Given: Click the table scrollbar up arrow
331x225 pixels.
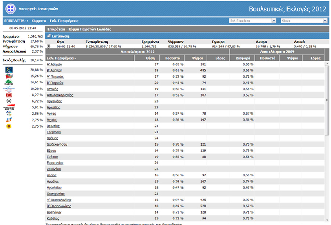Looking at the screenshot, I should (327, 63).
